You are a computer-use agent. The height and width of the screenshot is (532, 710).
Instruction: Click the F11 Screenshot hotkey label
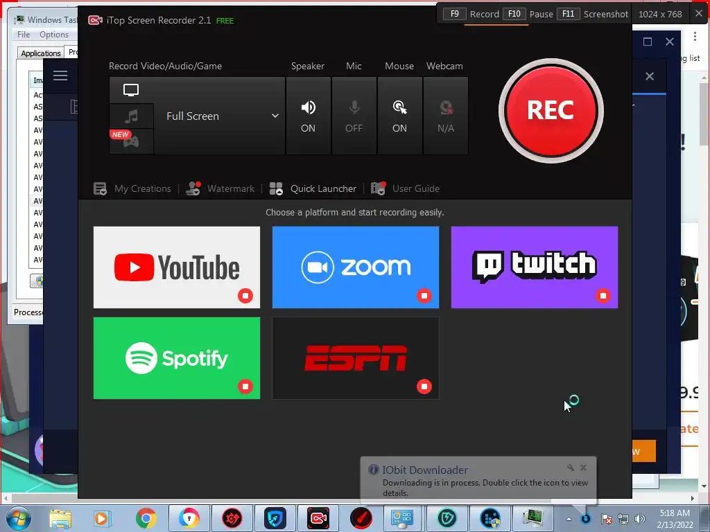pyautogui.click(x=592, y=14)
